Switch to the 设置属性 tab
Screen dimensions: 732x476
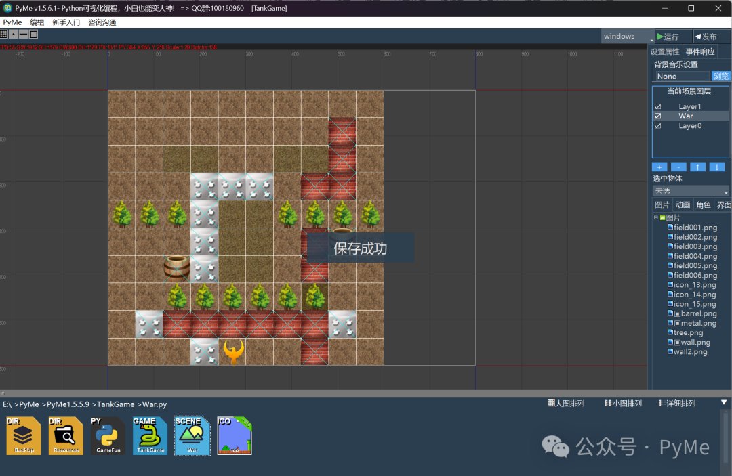tap(665, 51)
